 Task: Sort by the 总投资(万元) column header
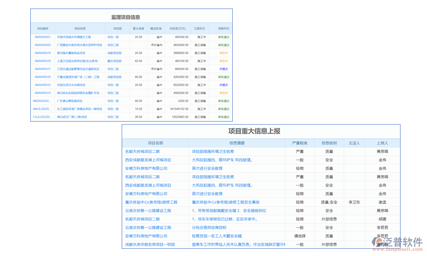tap(178, 29)
